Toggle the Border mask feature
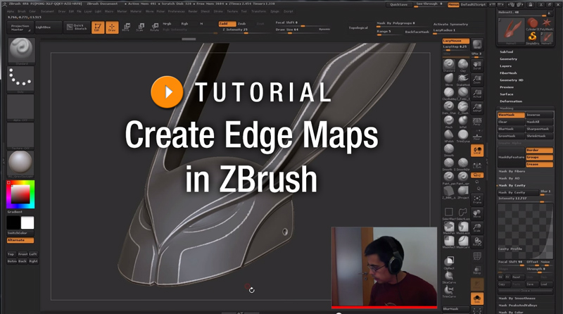 [x=539, y=150]
